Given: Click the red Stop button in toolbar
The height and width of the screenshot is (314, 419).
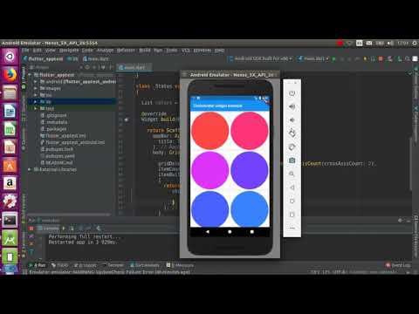Looking at the screenshot, I should [381, 59].
